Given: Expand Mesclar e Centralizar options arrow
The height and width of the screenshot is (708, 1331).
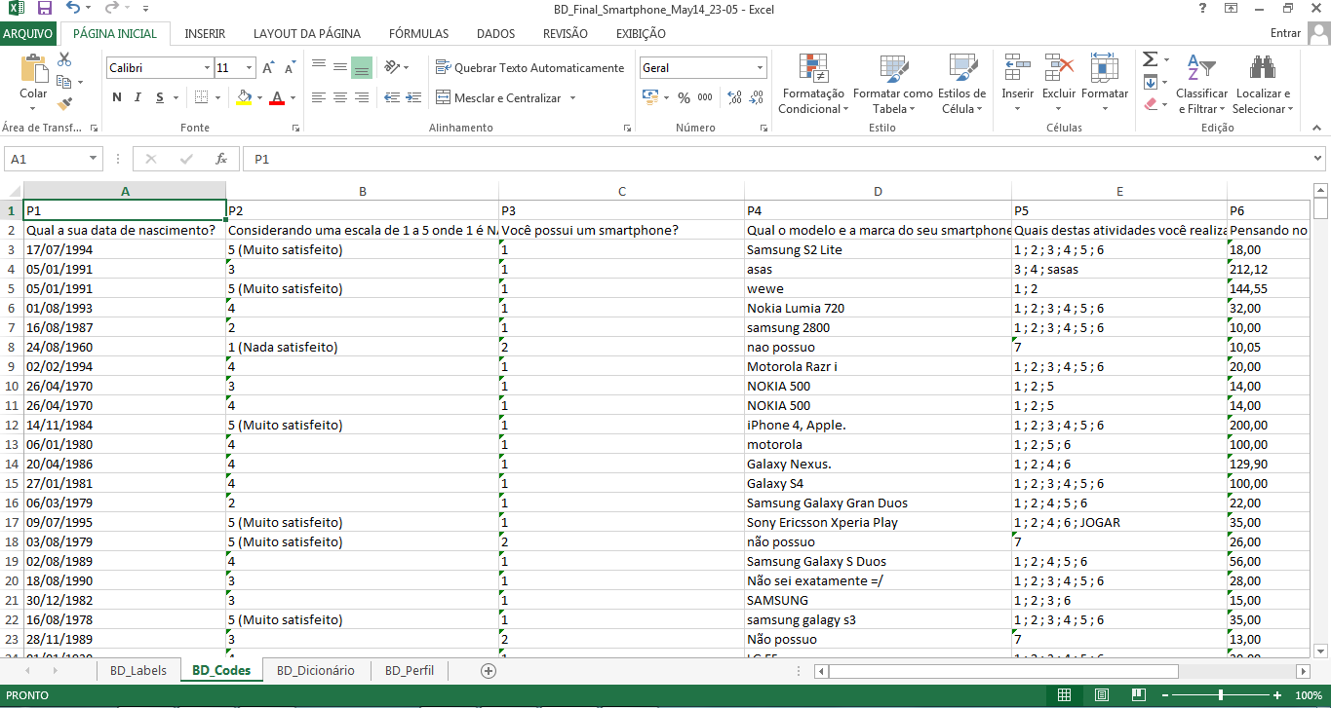Looking at the screenshot, I should pyautogui.click(x=573, y=97).
